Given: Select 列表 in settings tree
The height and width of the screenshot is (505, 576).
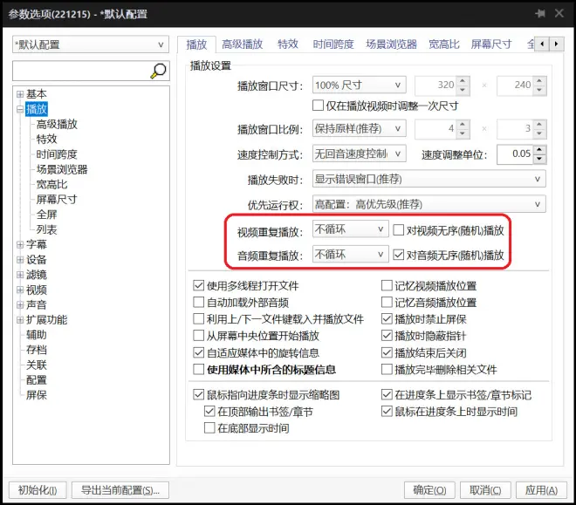Looking at the screenshot, I should (46, 229).
